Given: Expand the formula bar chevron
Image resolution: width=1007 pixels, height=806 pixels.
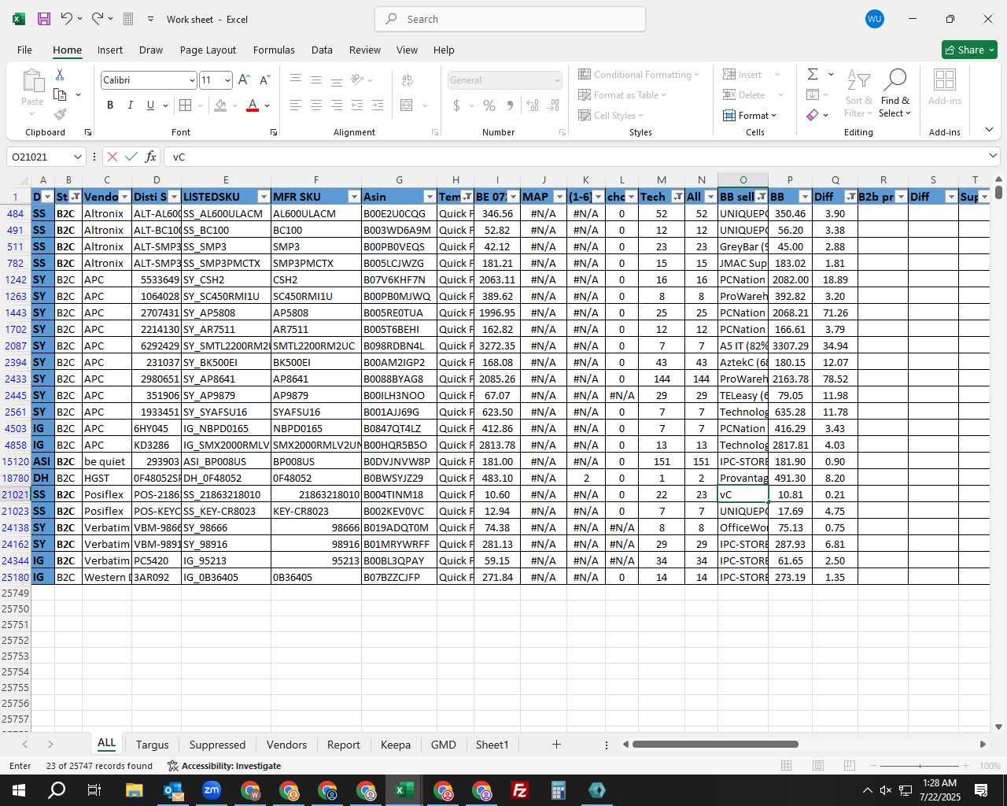Looking at the screenshot, I should click(993, 156).
